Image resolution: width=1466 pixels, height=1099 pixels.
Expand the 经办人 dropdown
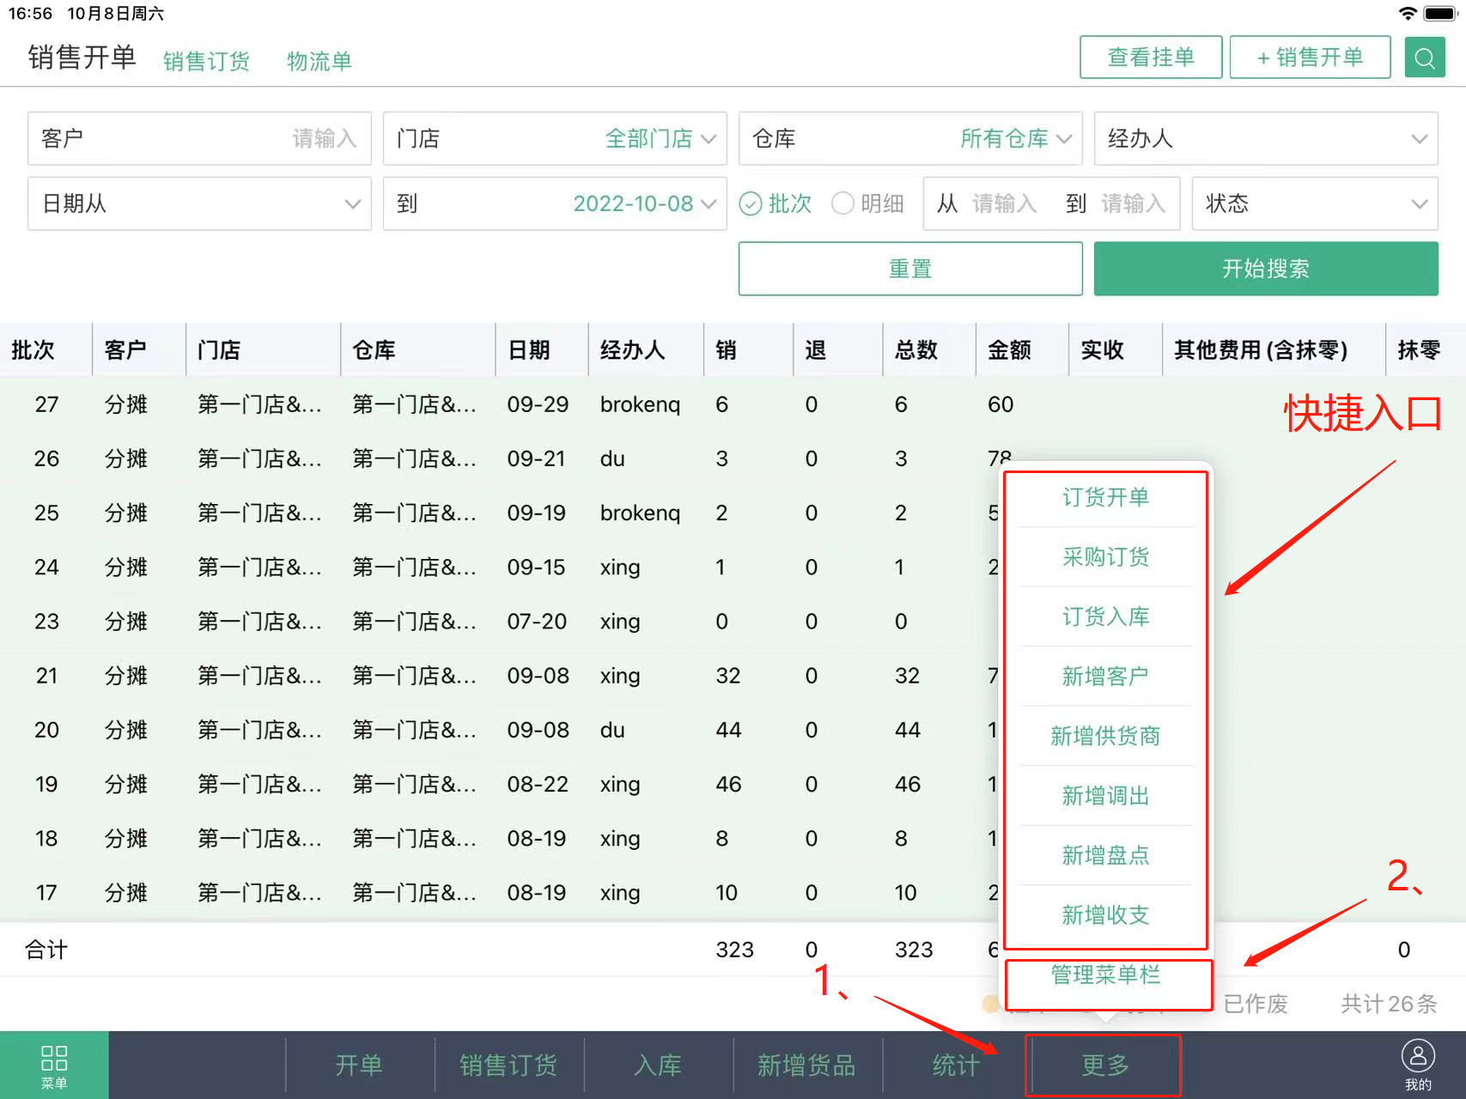pos(1266,138)
